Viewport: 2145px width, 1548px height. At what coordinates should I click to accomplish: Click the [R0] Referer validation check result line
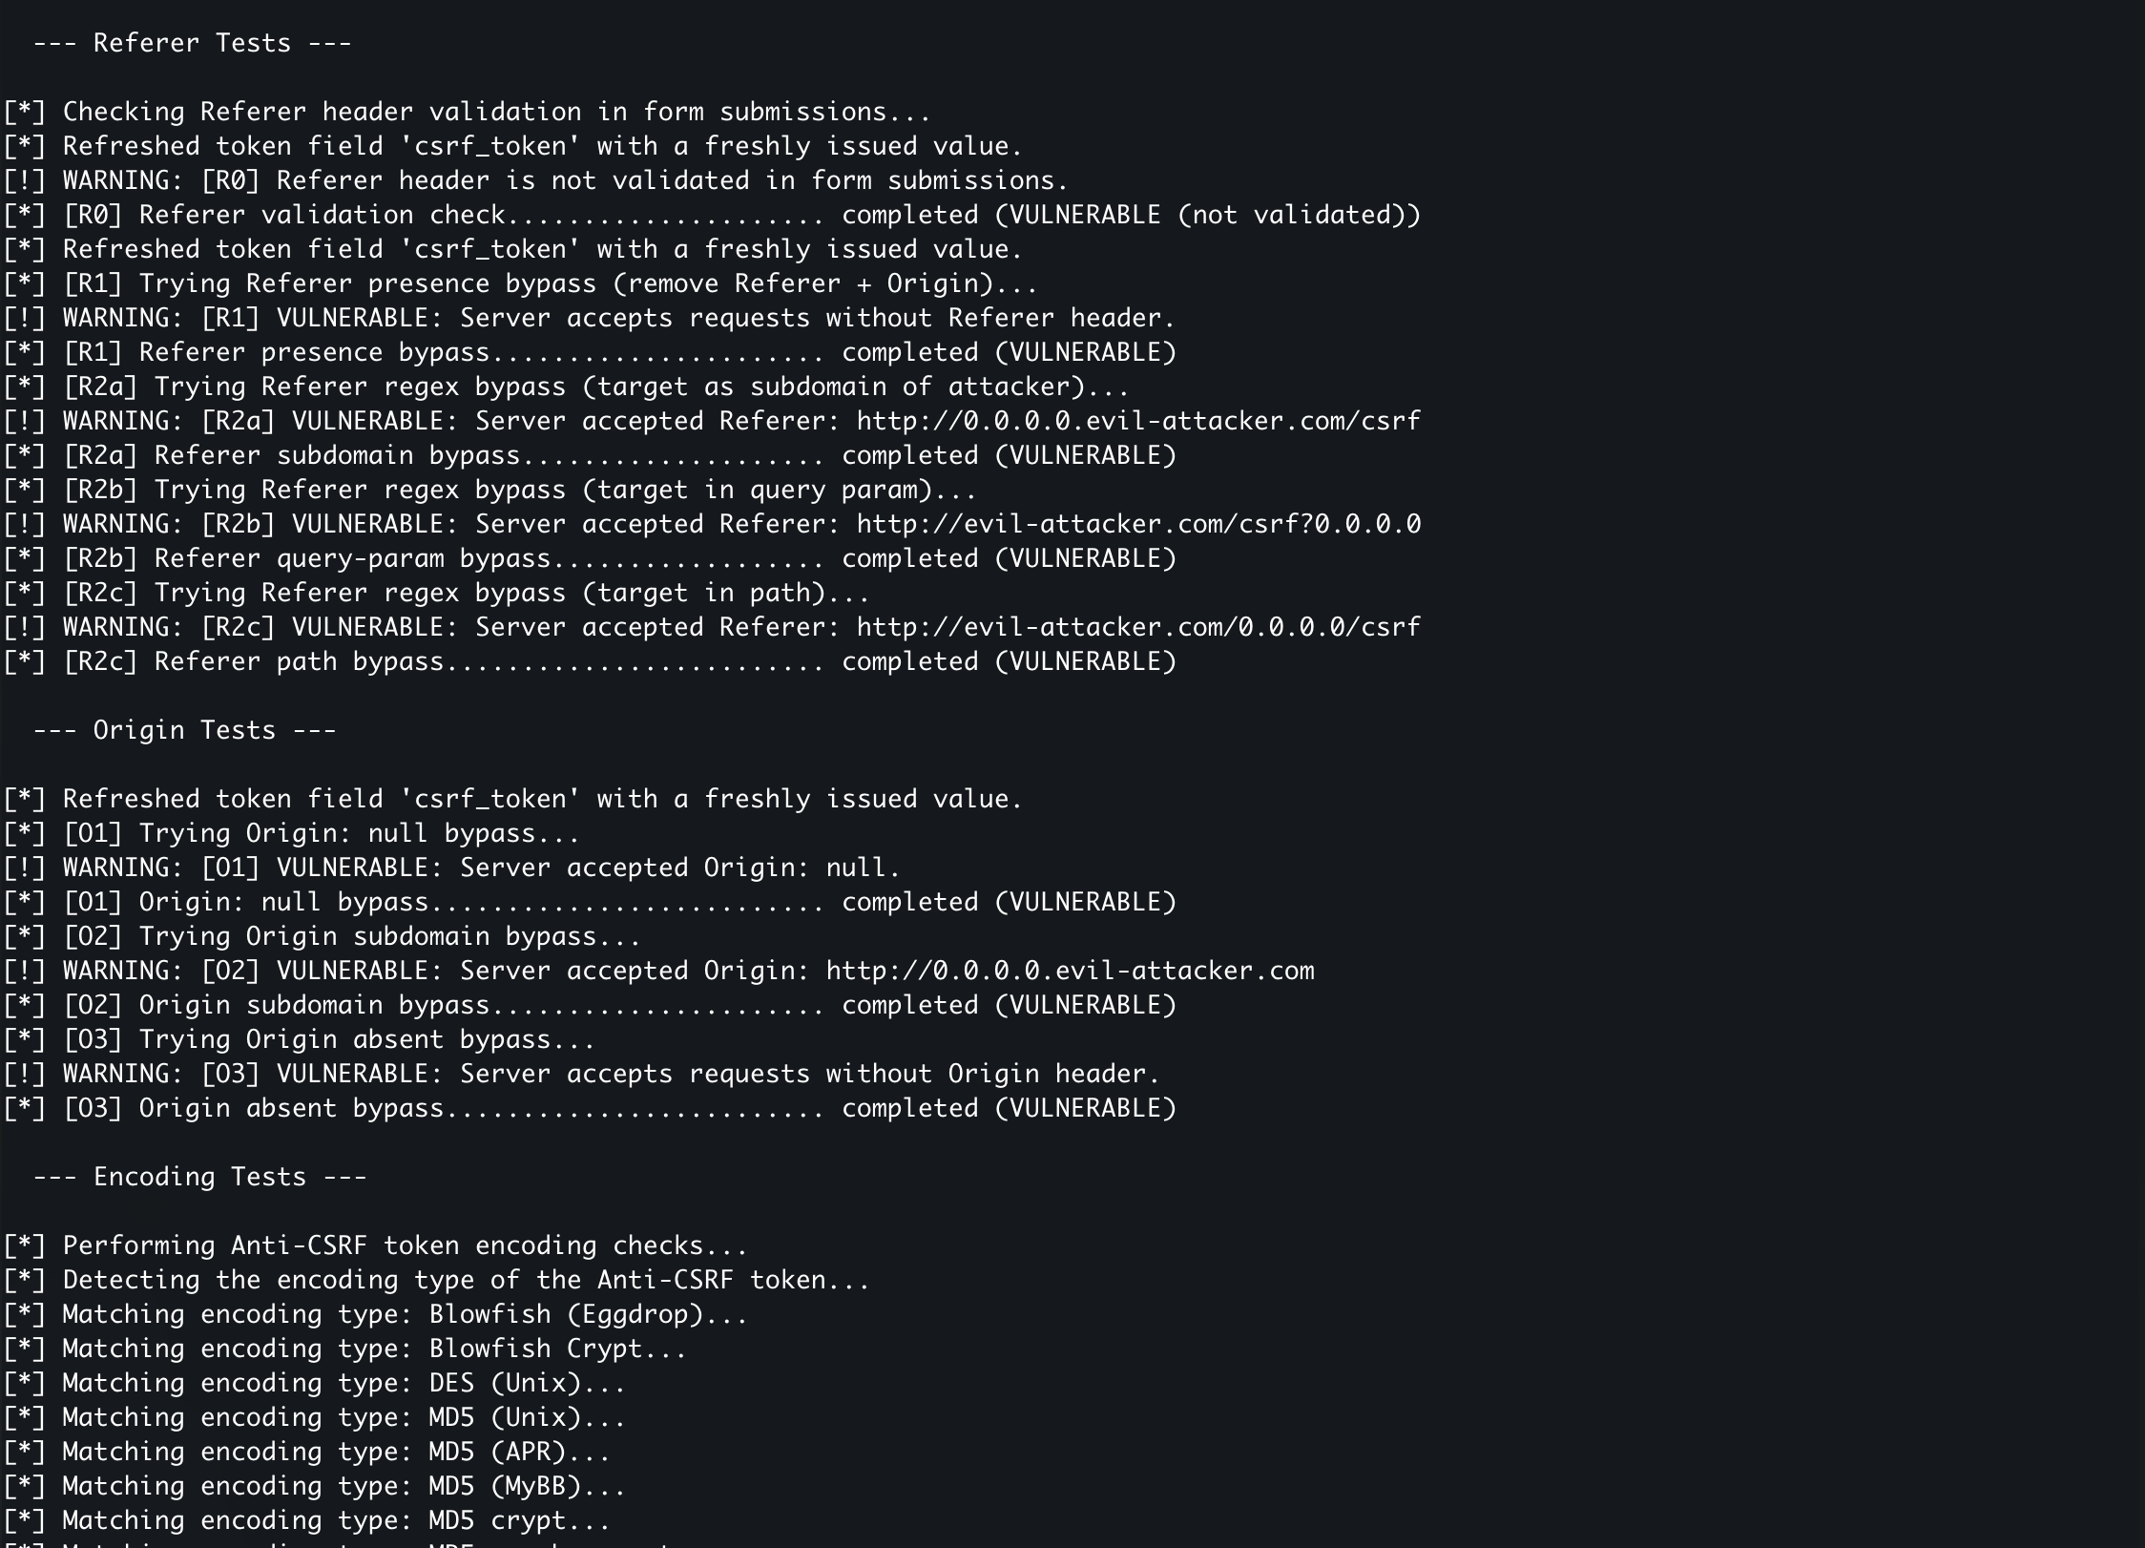click(x=712, y=215)
